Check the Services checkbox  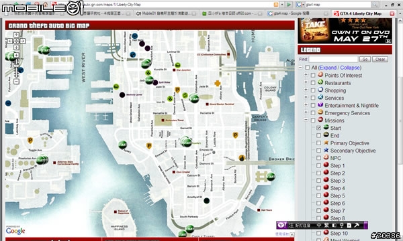pos(313,98)
